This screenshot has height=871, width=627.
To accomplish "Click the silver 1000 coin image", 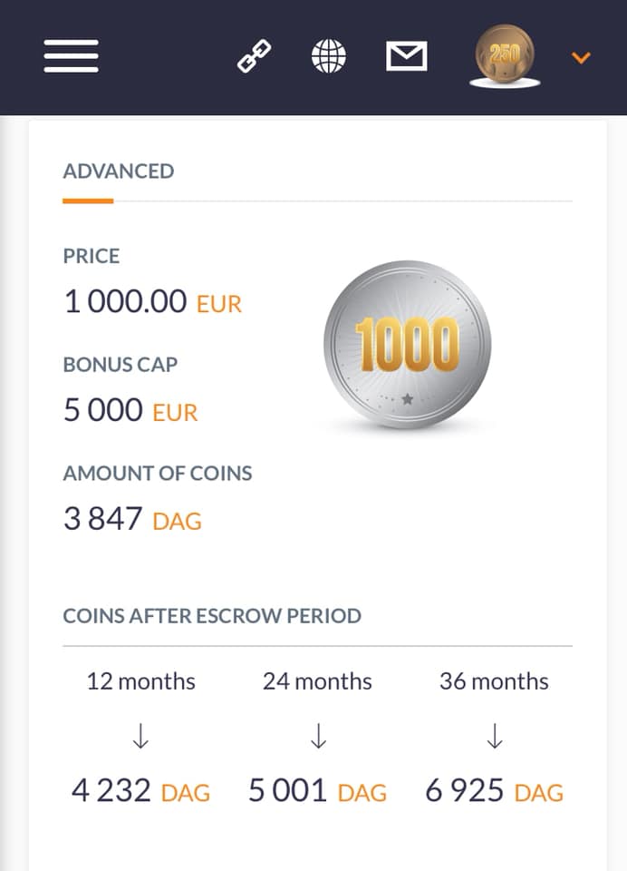I will pyautogui.click(x=407, y=345).
